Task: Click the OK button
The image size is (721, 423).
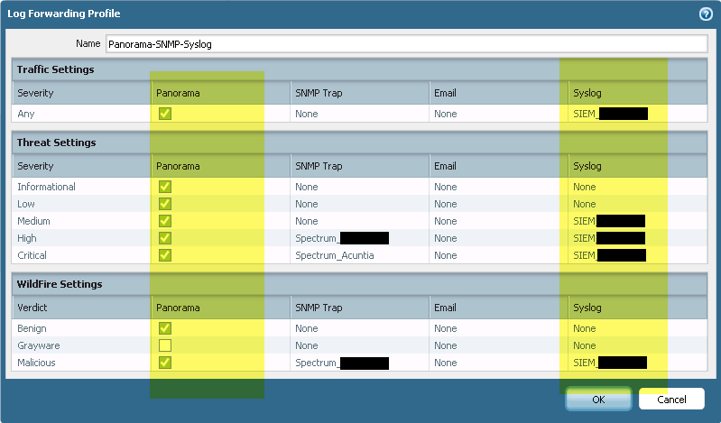Action: click(598, 399)
